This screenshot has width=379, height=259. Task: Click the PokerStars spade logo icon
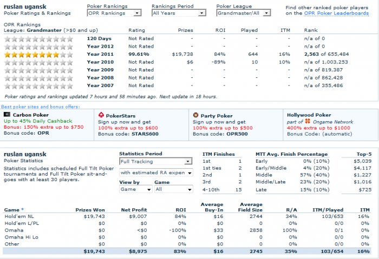point(101,115)
